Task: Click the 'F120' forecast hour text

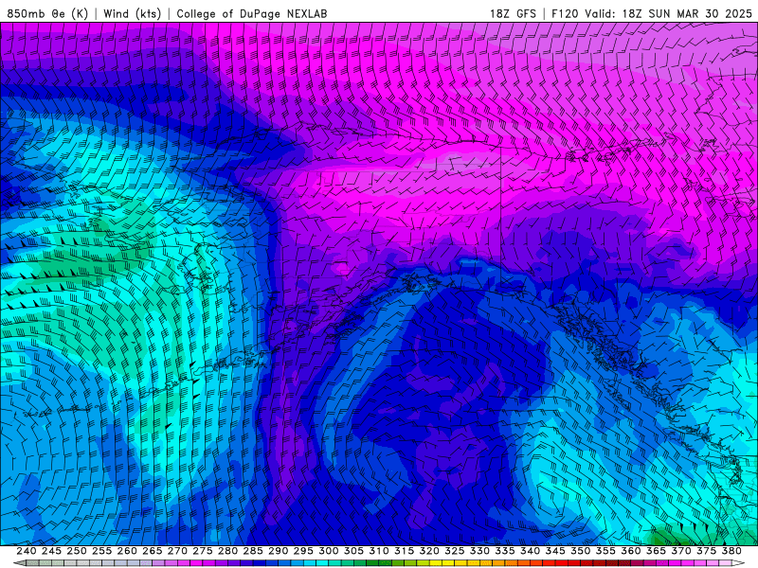Action: click(x=565, y=13)
